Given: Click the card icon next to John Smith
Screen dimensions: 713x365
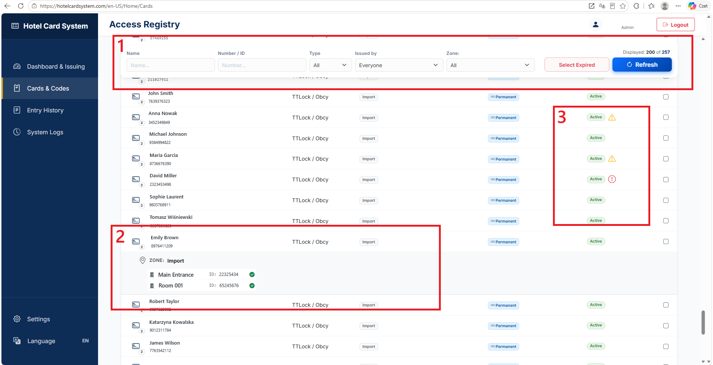Looking at the screenshot, I should pyautogui.click(x=136, y=97).
